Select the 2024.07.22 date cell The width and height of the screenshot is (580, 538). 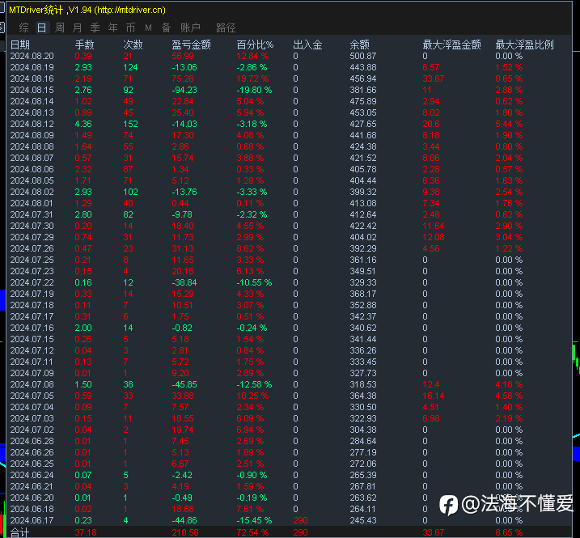pos(32,282)
